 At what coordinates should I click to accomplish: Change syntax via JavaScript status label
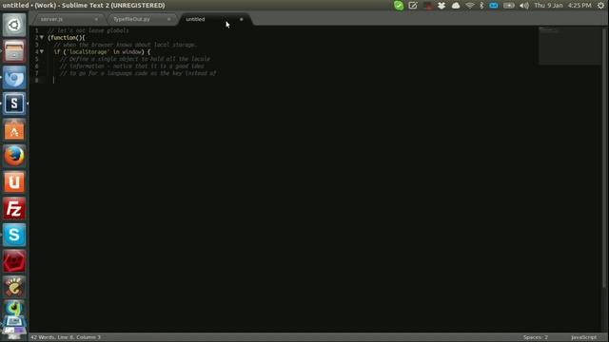point(583,337)
